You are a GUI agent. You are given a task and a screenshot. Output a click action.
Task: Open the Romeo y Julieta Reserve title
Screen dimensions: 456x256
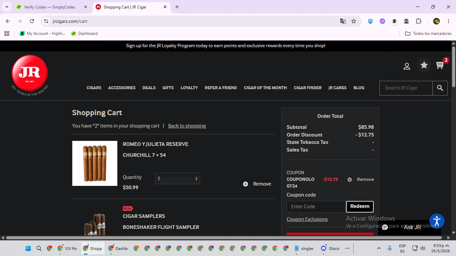pyautogui.click(x=155, y=144)
